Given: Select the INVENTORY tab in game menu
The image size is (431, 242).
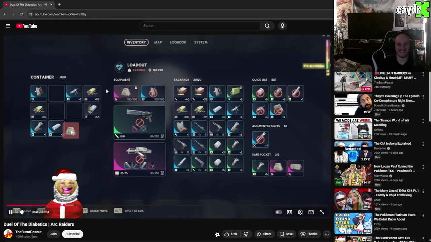Looking at the screenshot, I should tap(136, 42).
